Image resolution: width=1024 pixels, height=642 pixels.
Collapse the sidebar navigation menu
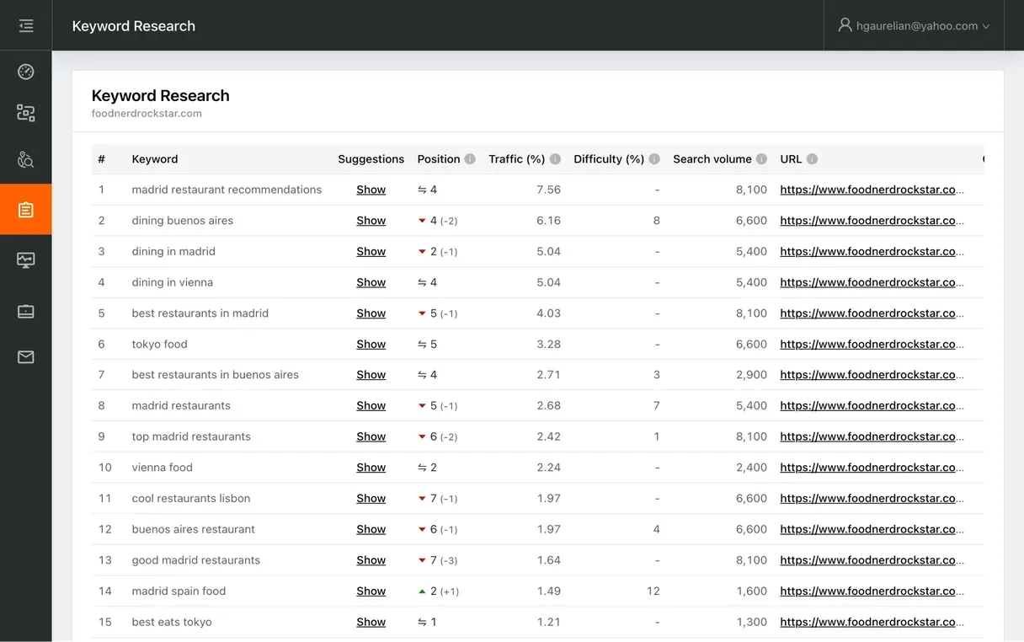tap(25, 25)
